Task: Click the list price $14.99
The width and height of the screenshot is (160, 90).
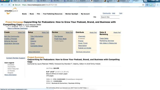Action: [x=56, y=68]
